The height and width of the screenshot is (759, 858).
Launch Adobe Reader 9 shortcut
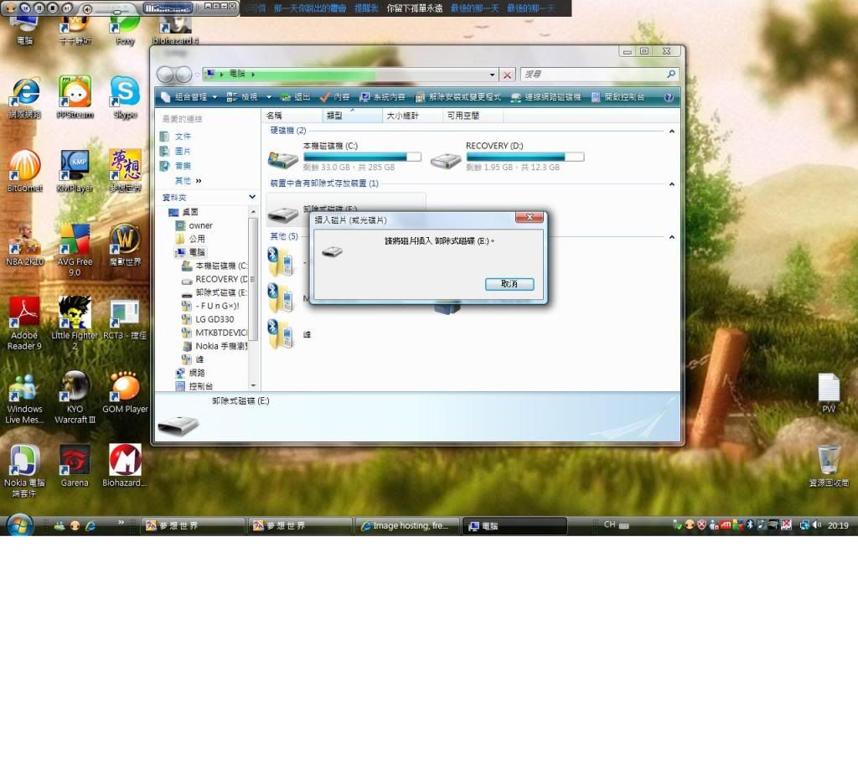click(24, 312)
